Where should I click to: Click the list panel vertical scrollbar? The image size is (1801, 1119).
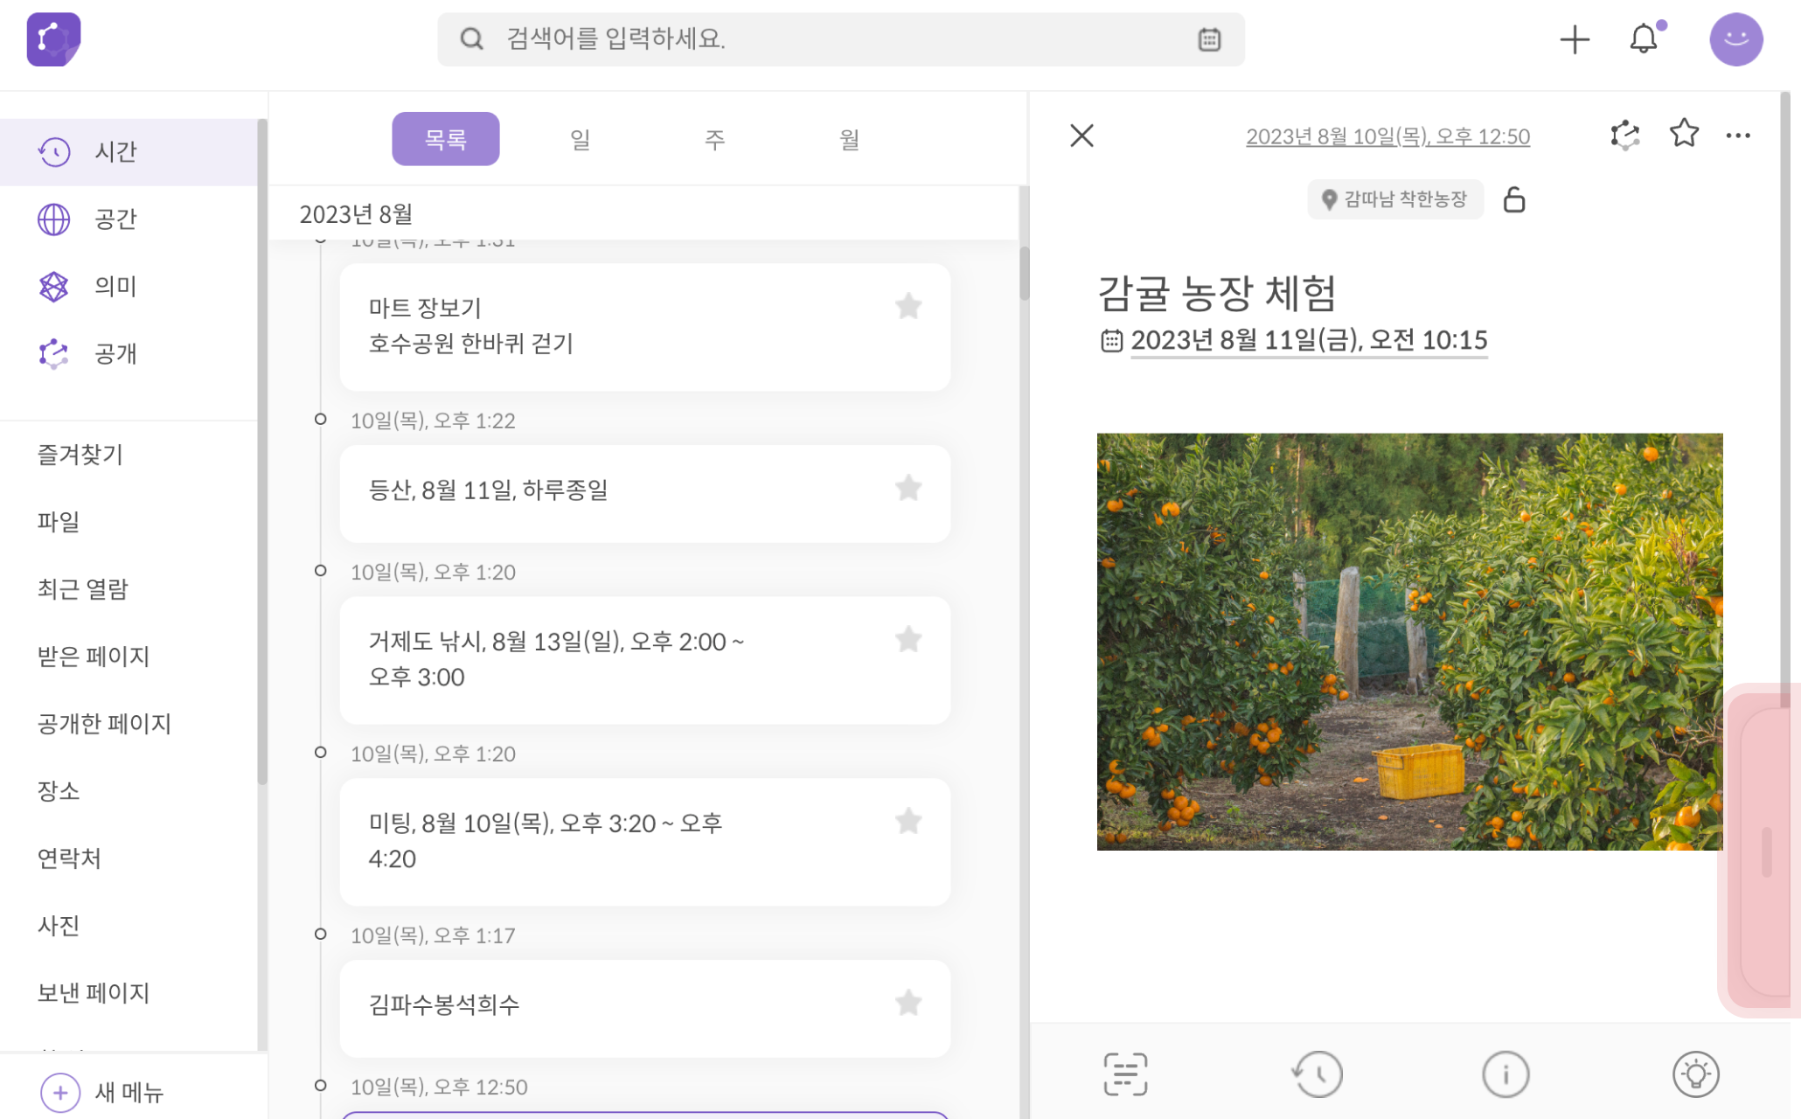[1024, 274]
